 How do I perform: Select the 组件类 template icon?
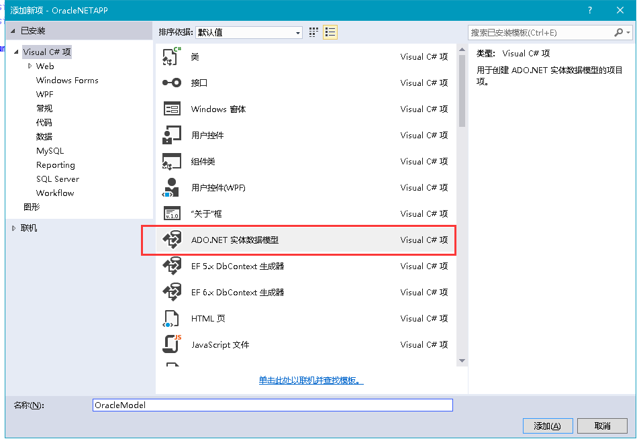point(172,161)
